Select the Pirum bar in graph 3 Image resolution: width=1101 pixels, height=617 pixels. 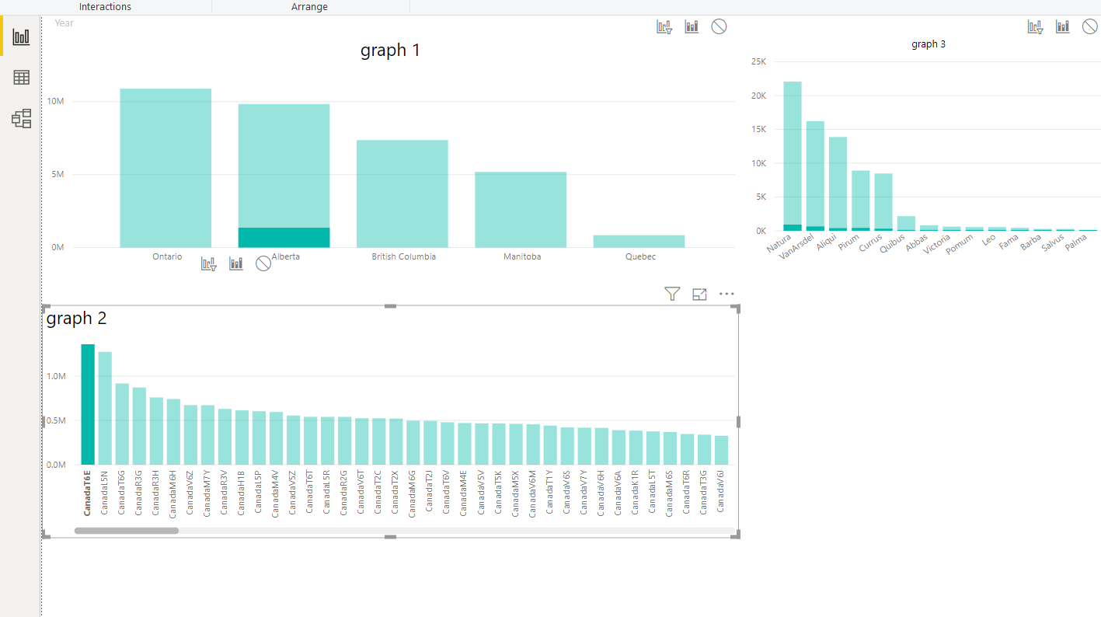pos(861,200)
